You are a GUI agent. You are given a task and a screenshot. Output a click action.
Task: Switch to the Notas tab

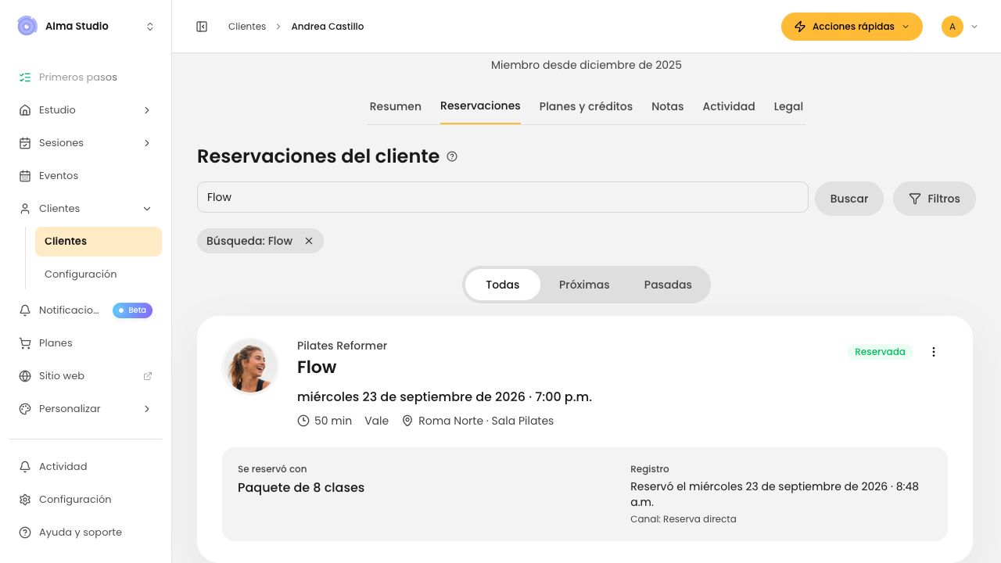[x=667, y=106]
